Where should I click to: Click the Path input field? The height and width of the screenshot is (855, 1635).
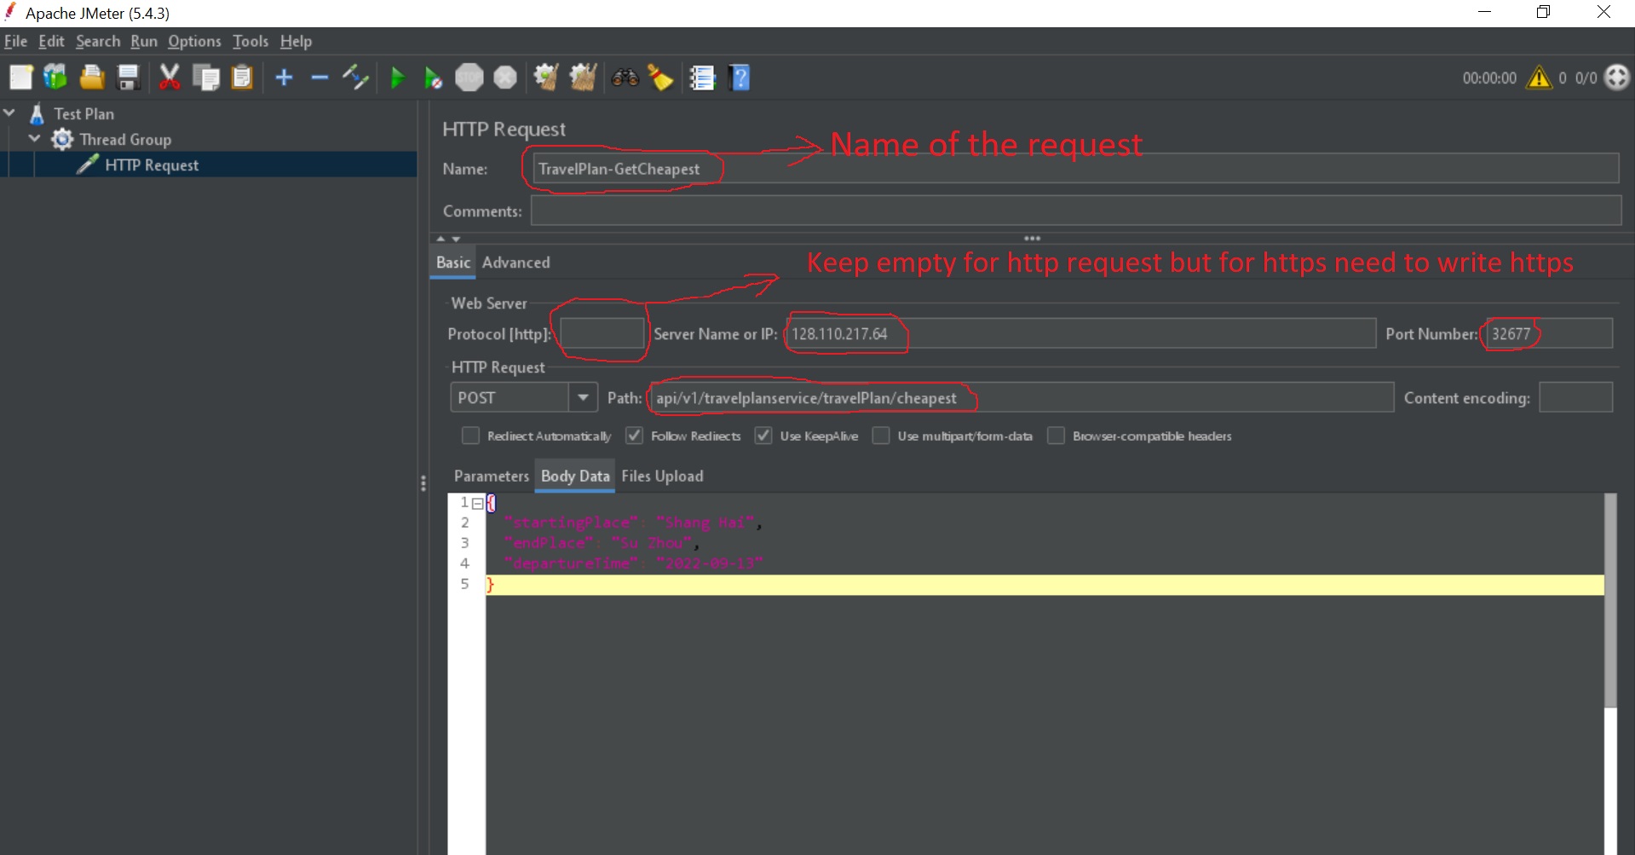coord(1021,397)
